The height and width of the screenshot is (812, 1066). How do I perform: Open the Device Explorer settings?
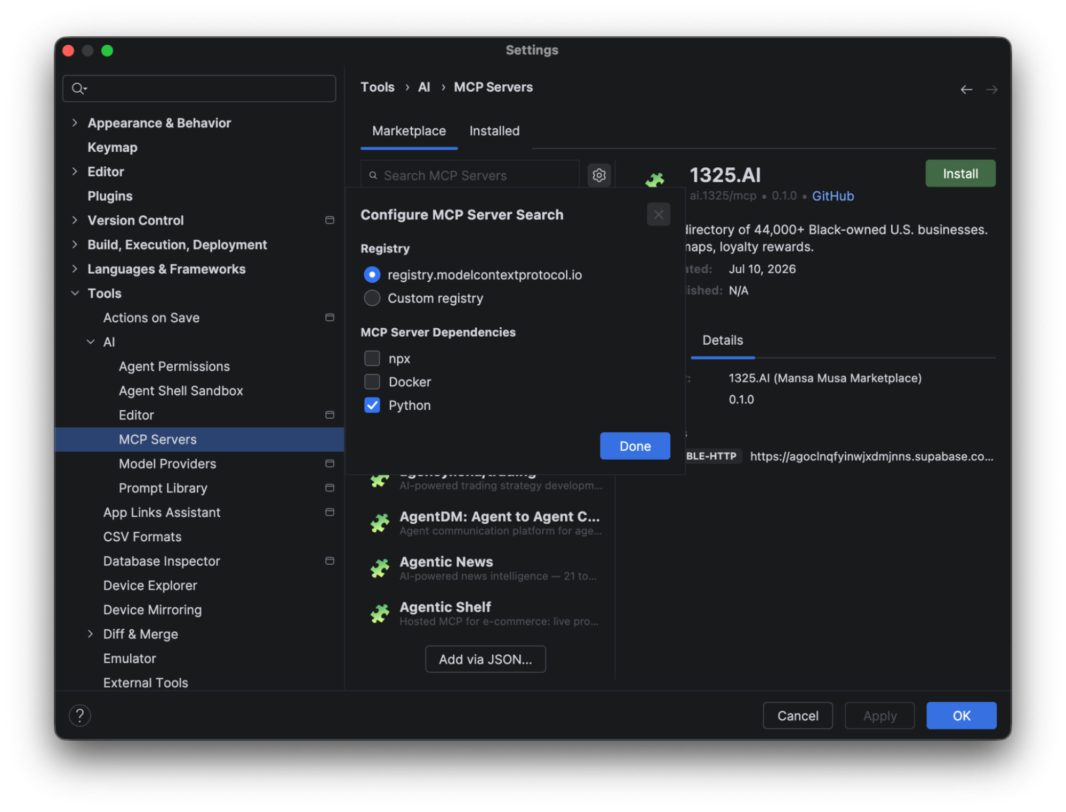tap(150, 586)
